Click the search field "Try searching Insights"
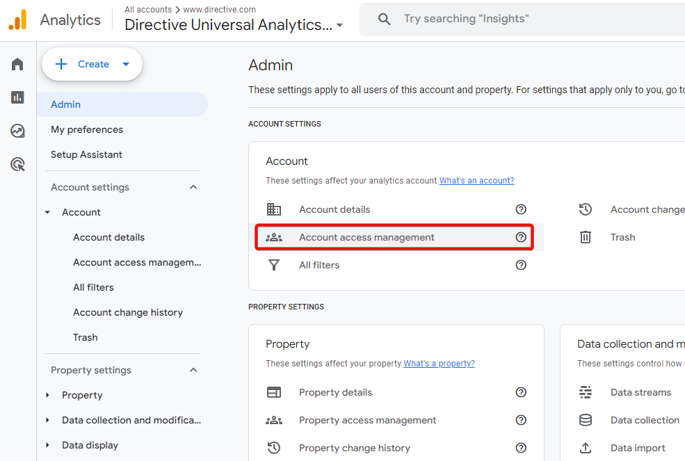 tap(529, 19)
